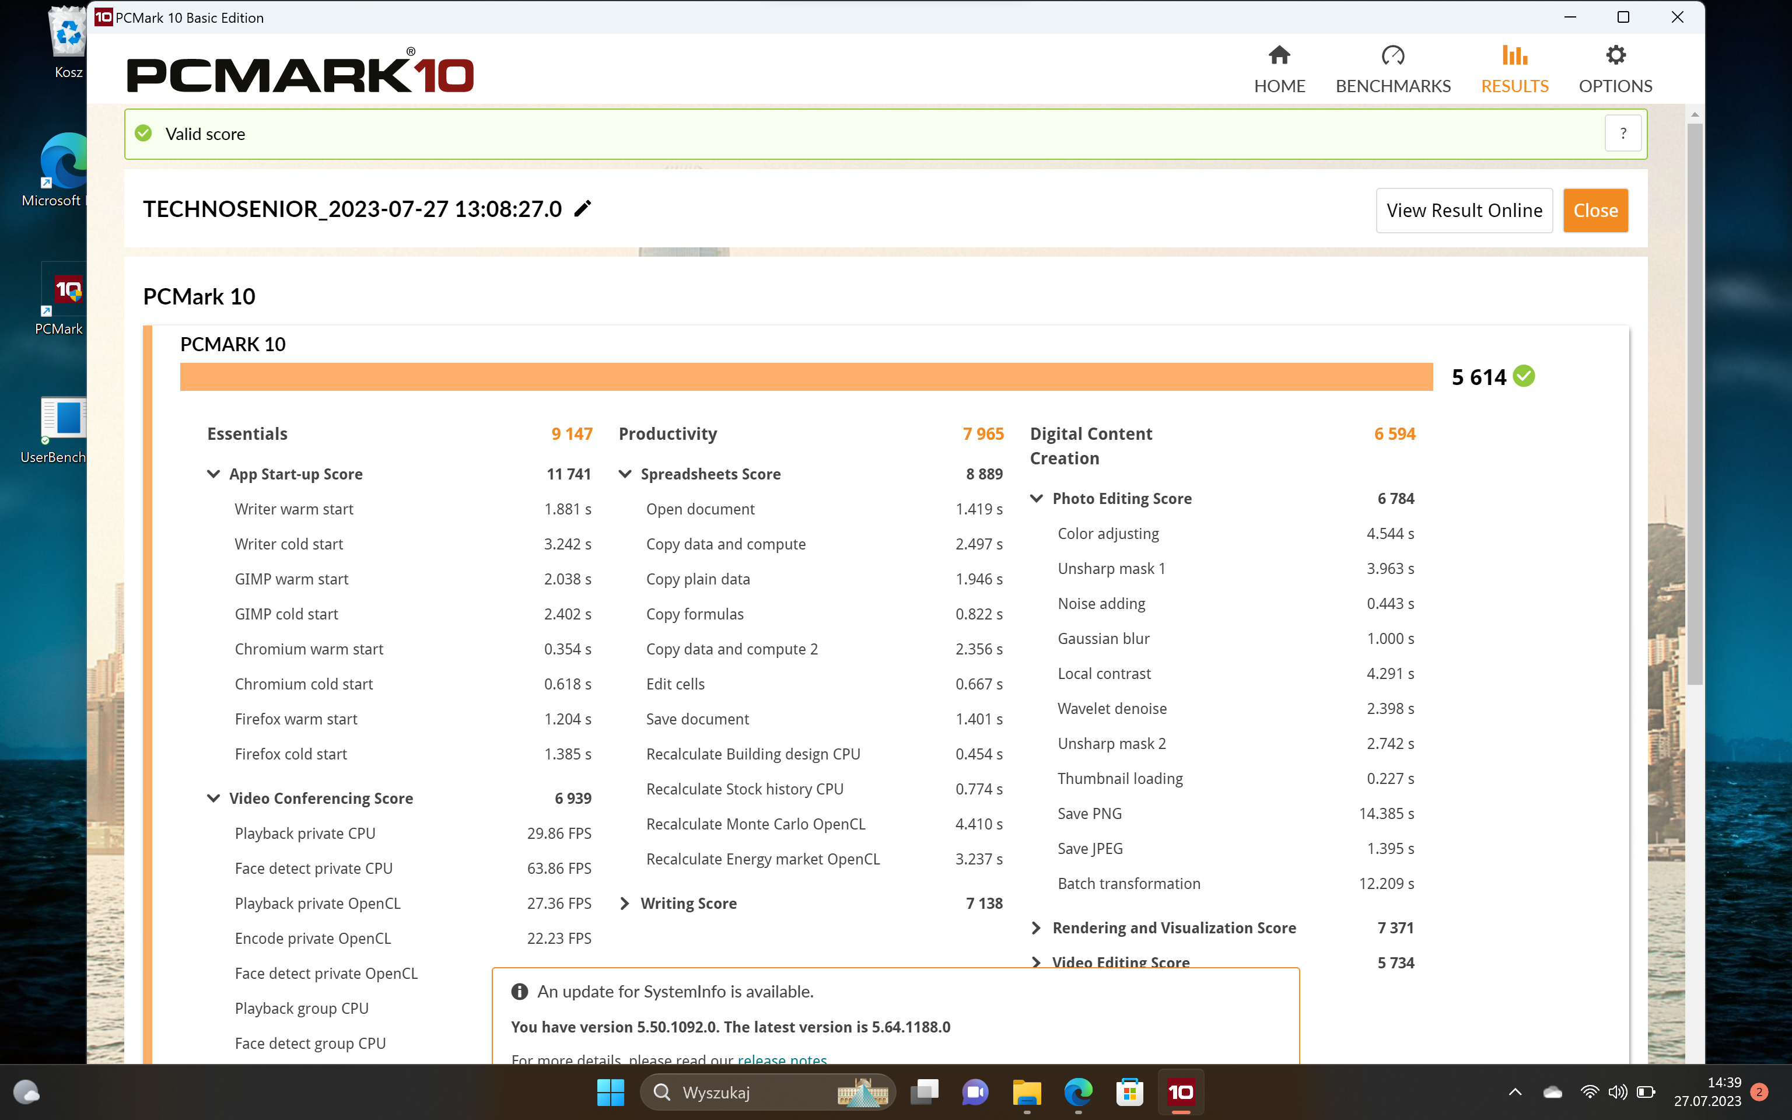Collapse App Start-up Score section

pos(213,474)
